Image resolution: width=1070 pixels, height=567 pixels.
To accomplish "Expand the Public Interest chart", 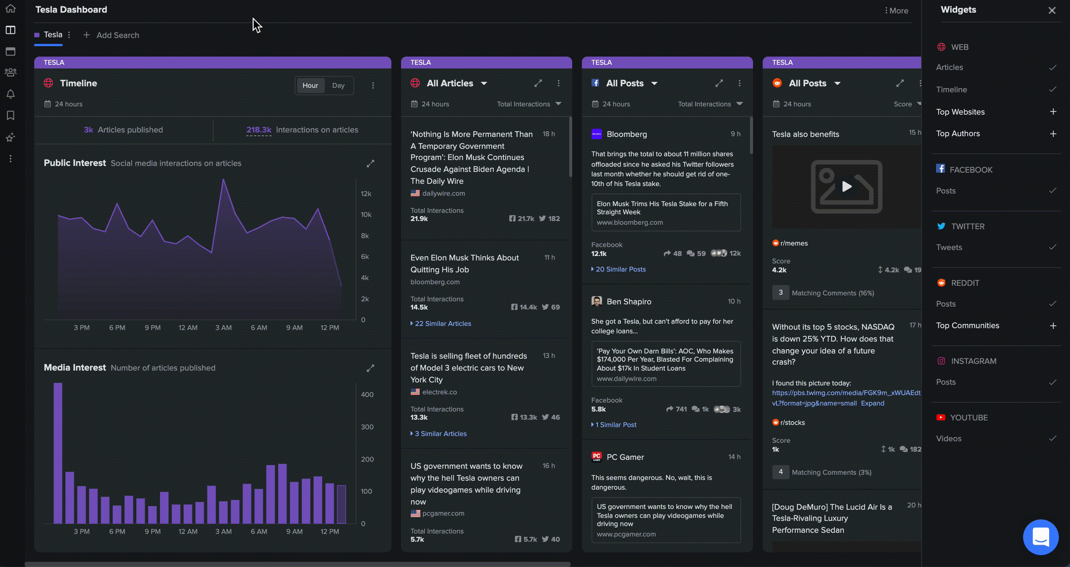I will point(370,164).
